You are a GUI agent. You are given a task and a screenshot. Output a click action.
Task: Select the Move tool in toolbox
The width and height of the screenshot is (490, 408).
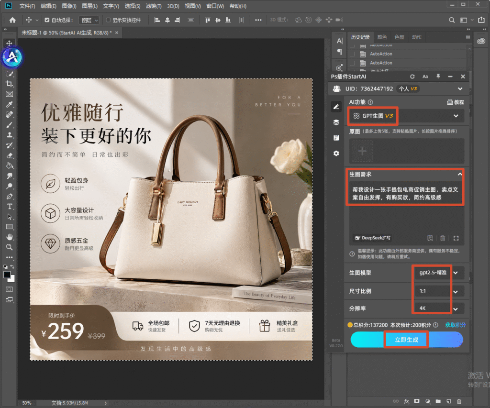[x=10, y=43]
